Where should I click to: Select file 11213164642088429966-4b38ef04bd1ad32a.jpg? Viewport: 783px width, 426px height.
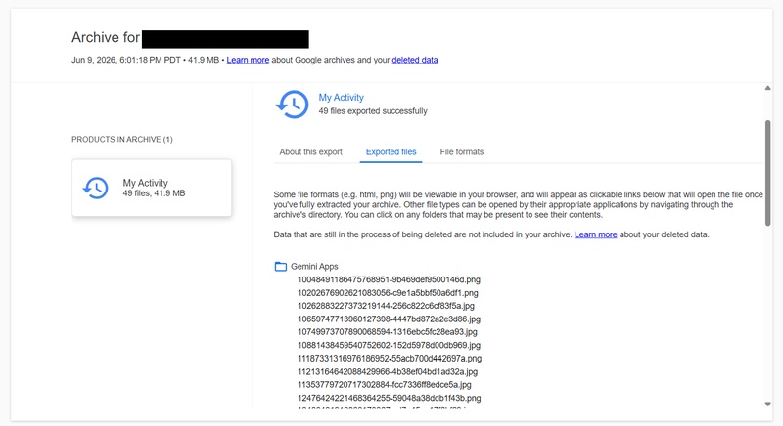click(388, 371)
